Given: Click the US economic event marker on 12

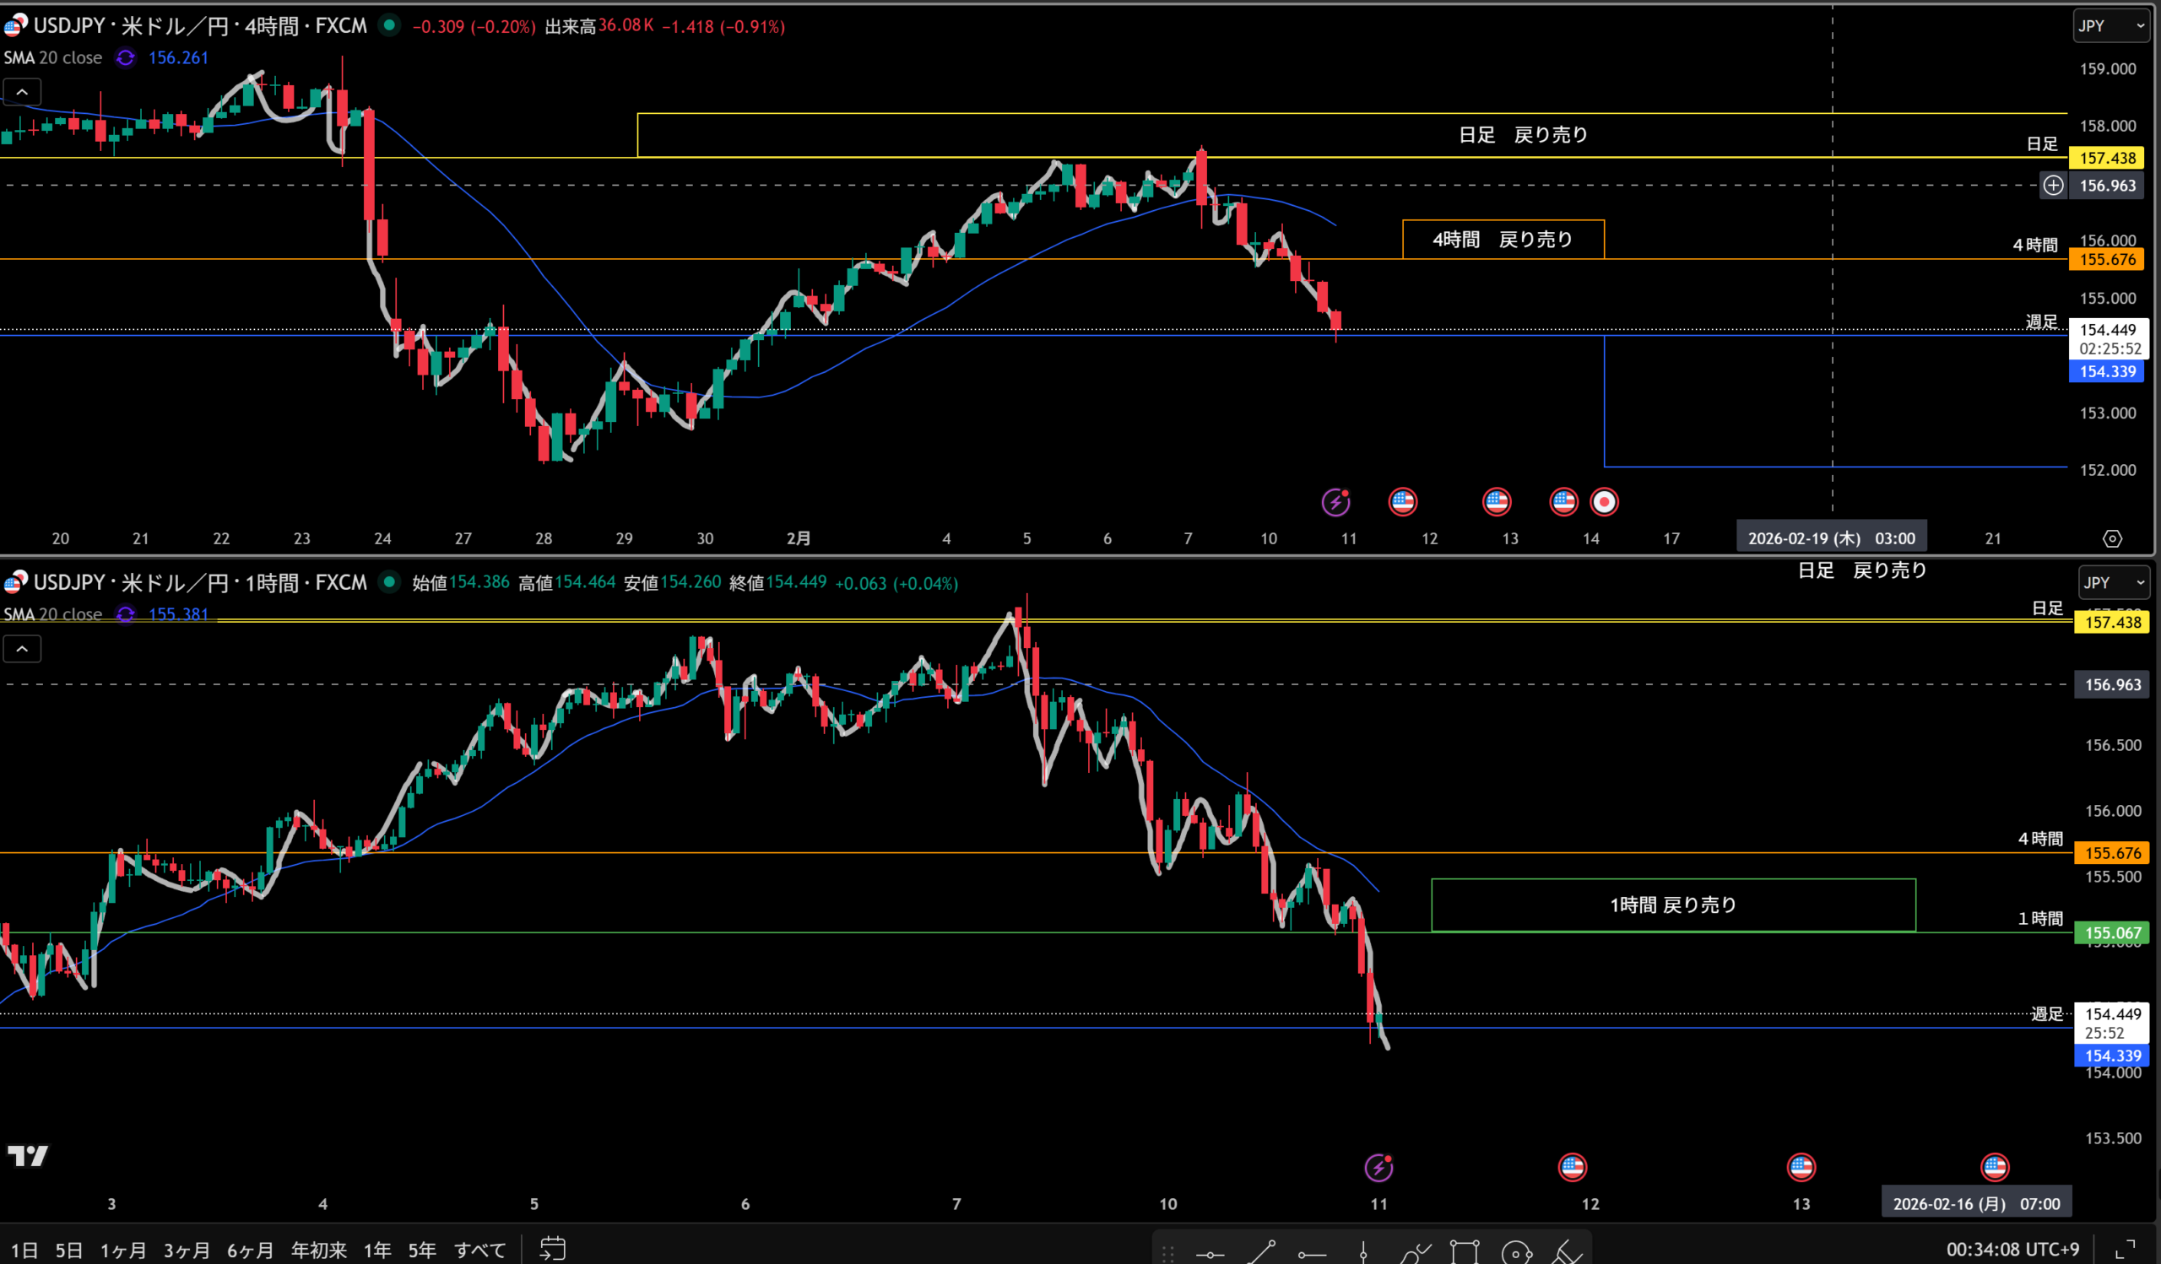Looking at the screenshot, I should pyautogui.click(x=1572, y=1166).
